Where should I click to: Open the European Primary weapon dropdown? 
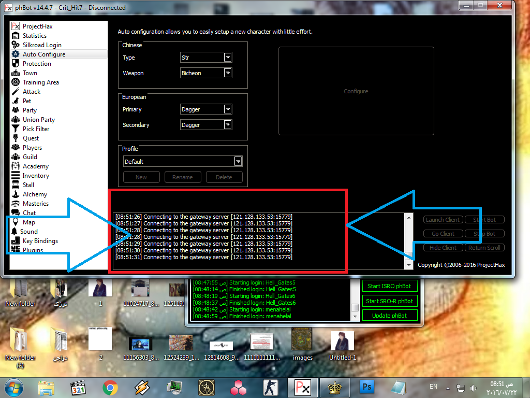pos(228,109)
